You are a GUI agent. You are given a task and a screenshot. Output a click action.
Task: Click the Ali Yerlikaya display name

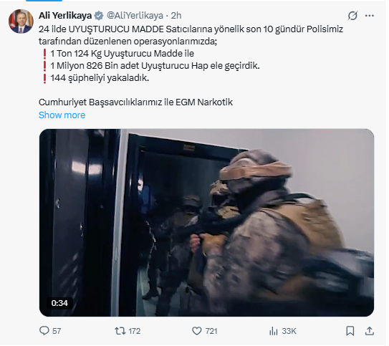click(65, 16)
